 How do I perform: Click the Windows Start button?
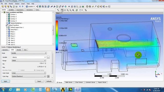tap(3, 90)
